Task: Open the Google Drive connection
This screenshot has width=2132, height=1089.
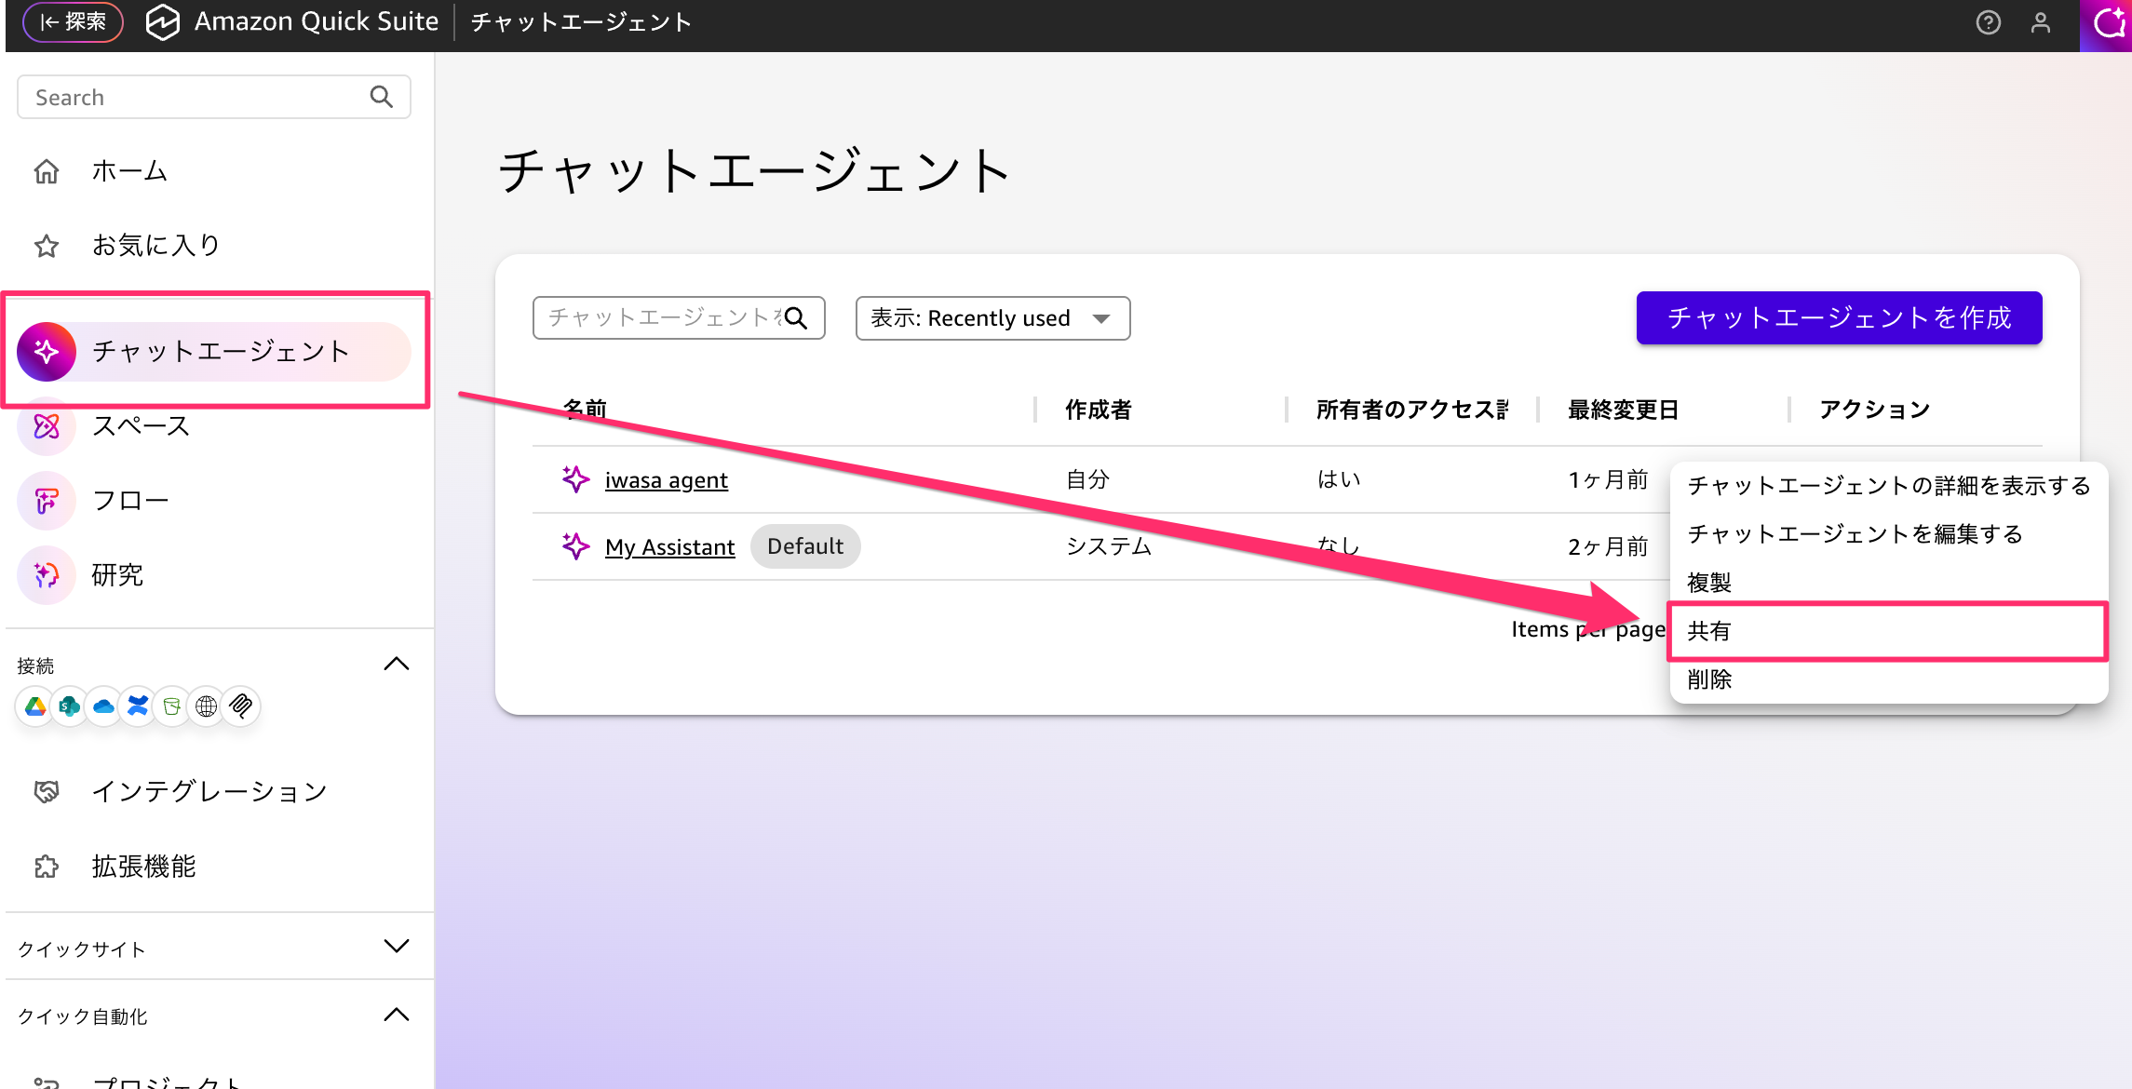Action: [x=34, y=706]
